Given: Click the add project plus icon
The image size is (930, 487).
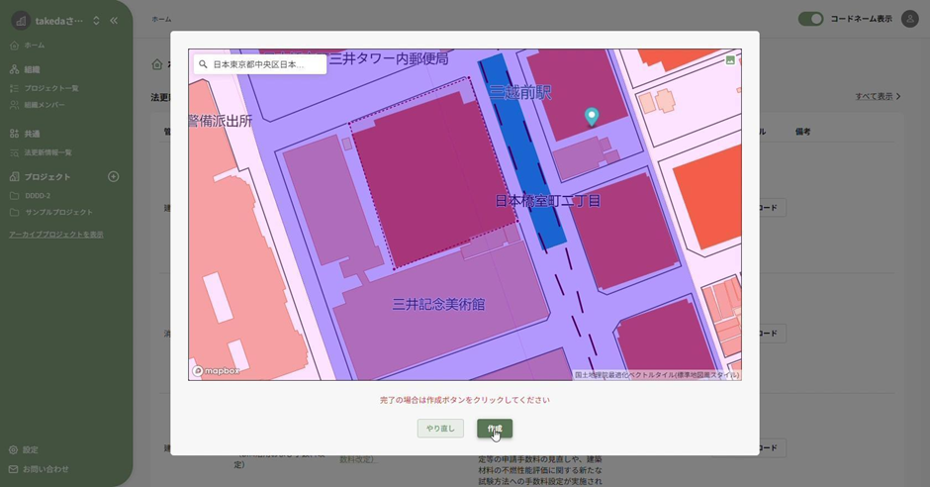Looking at the screenshot, I should point(113,176).
